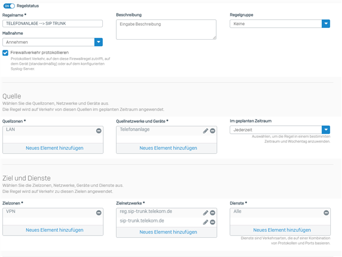Remove Telefonanlage from source networks

[x=212, y=131]
